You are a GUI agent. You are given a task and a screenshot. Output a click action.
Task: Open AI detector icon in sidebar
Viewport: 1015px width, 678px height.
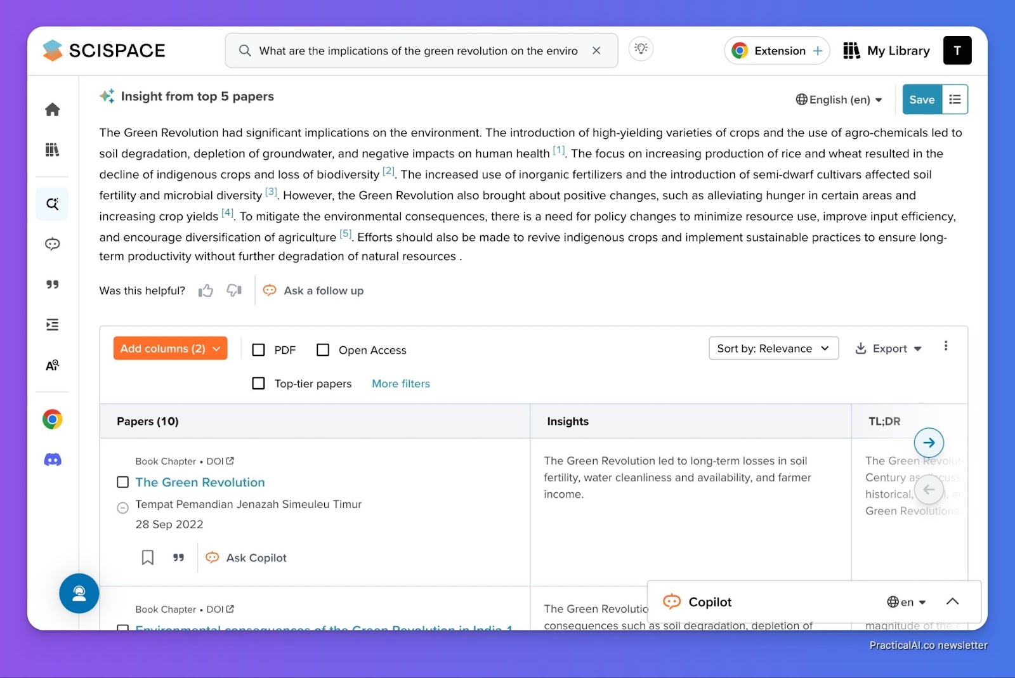53,365
